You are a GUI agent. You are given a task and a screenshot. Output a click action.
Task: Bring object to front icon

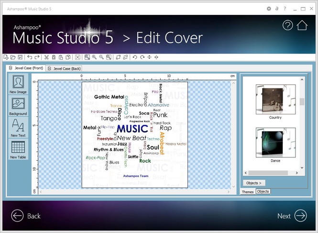click(118, 57)
